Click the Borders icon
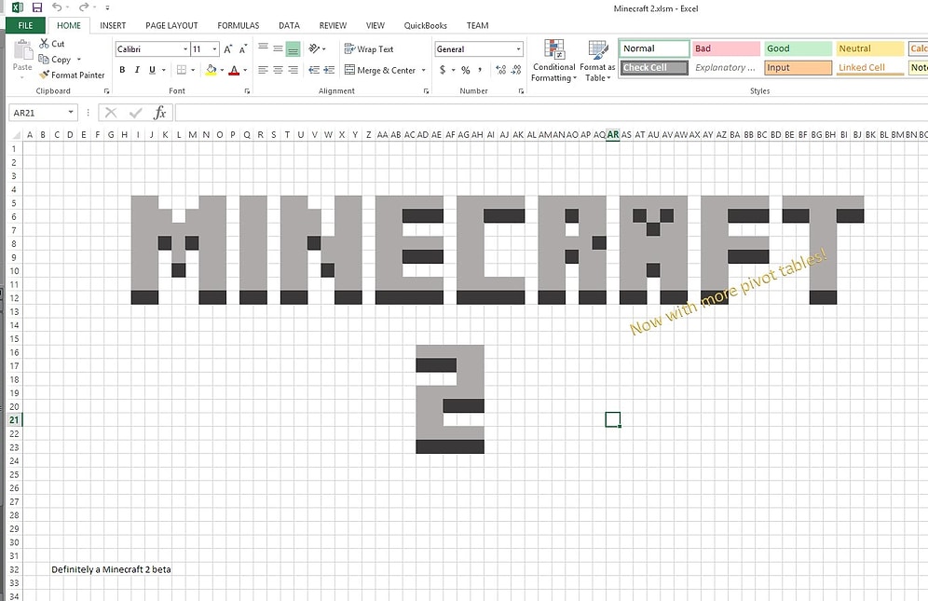 182,70
